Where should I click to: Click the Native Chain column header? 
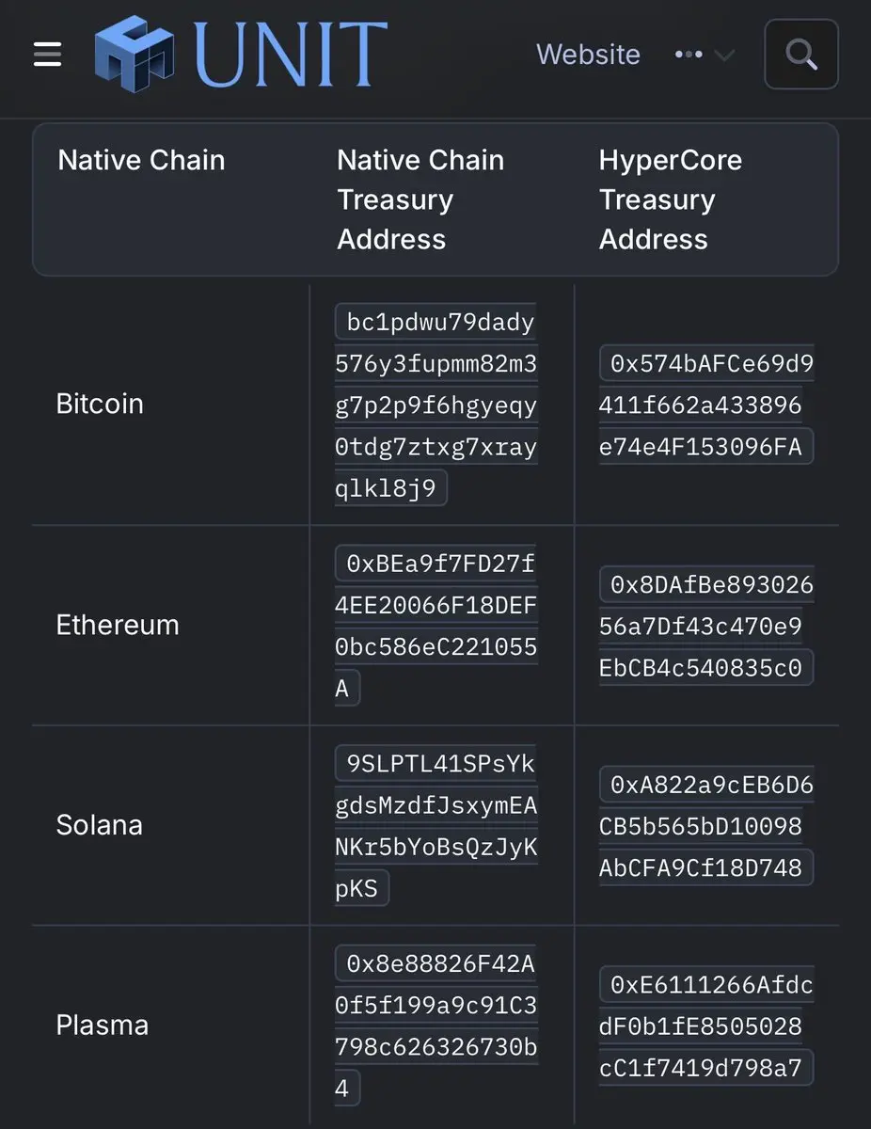click(141, 160)
